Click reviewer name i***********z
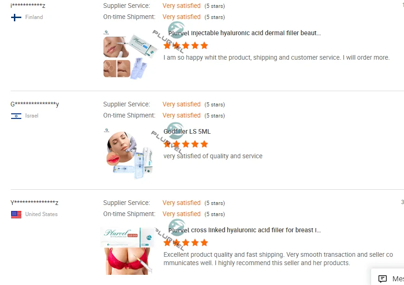 (x=28, y=6)
